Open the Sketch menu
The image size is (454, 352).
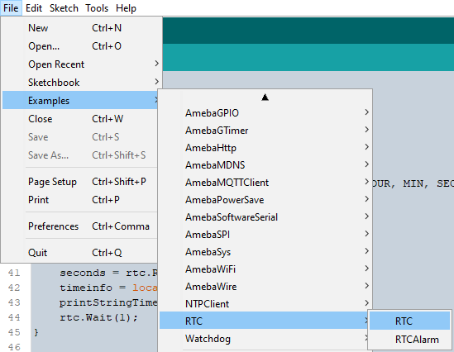(x=64, y=7)
